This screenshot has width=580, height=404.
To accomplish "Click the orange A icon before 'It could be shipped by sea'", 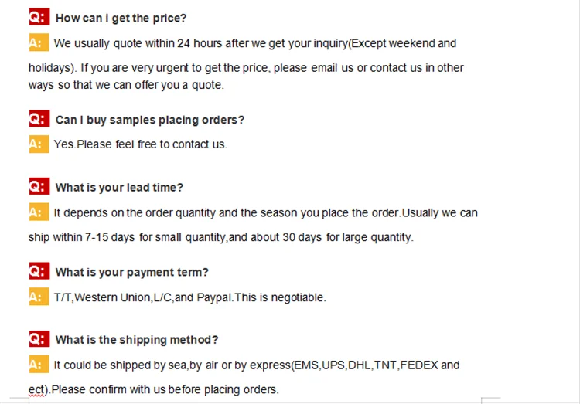I will [38, 364].
